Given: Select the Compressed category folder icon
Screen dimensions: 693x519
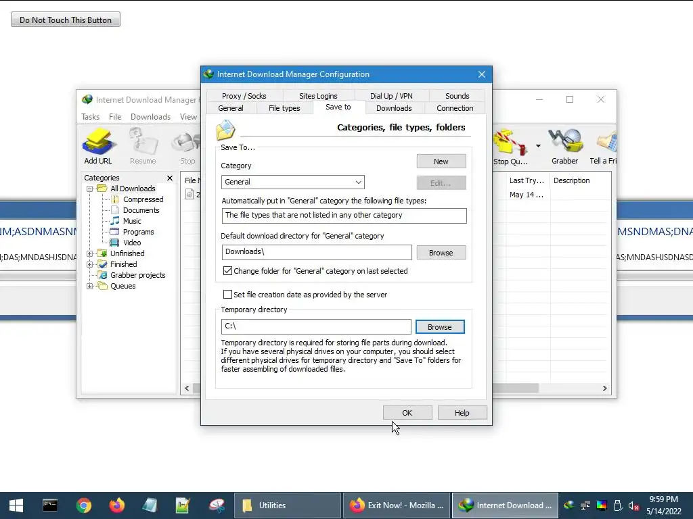Looking at the screenshot, I should click(115, 199).
